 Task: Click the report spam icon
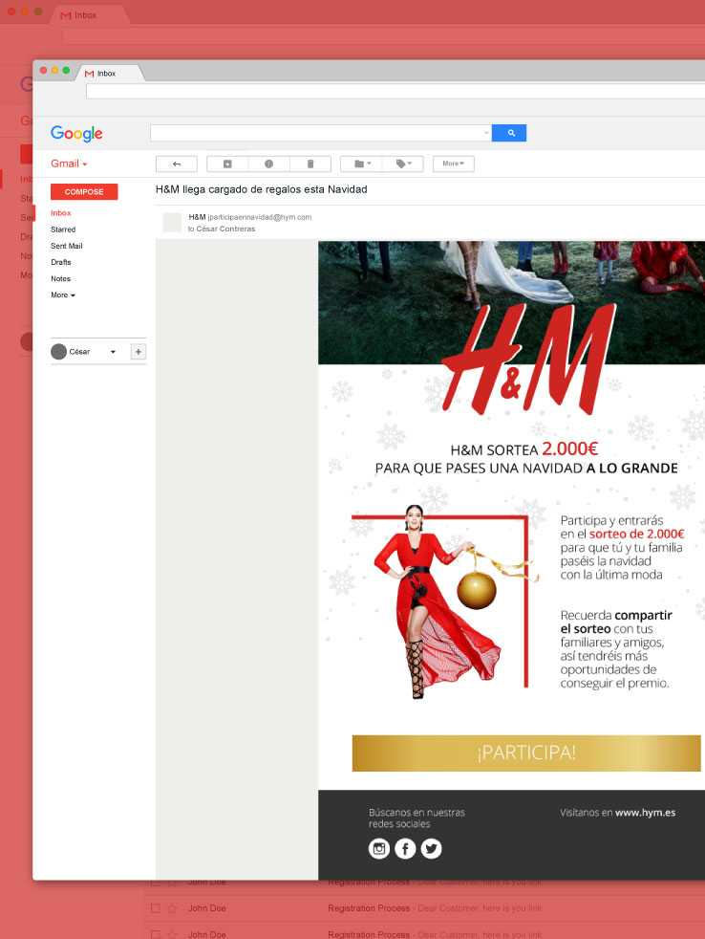pyautogui.click(x=268, y=164)
